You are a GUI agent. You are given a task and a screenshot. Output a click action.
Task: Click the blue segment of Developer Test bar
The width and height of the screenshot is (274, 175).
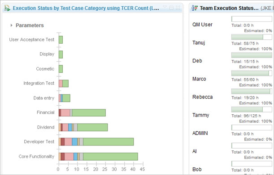74,142
